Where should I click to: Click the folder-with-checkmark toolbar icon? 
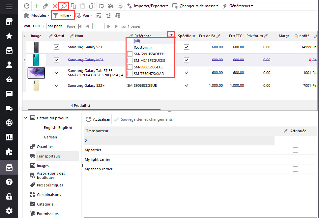[101, 6]
